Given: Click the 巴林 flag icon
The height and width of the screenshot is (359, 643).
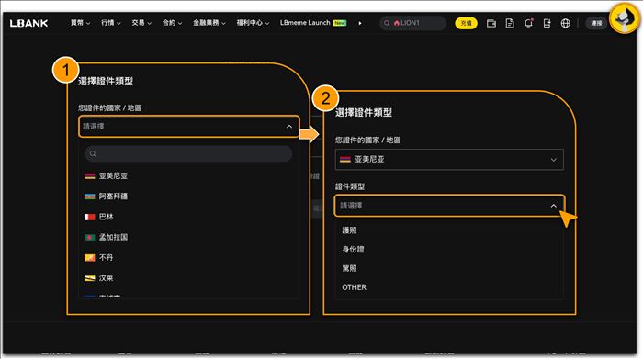Looking at the screenshot, I should point(89,217).
